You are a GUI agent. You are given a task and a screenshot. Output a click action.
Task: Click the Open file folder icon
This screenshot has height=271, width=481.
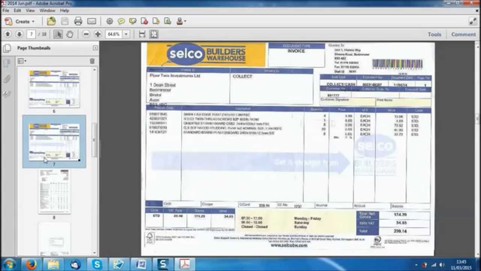point(51,21)
